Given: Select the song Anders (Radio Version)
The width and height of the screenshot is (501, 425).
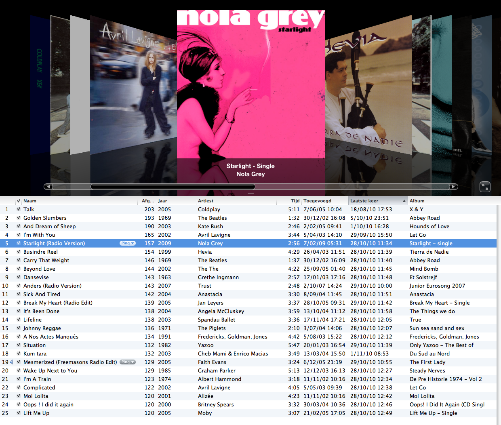Looking at the screenshot, I should [x=53, y=286].
